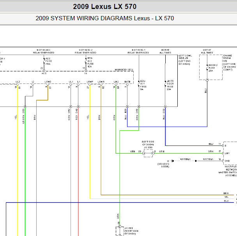237x236 pixels.
Task: Click the 'BRN' label at right wire end
Action: [x=226, y=193]
